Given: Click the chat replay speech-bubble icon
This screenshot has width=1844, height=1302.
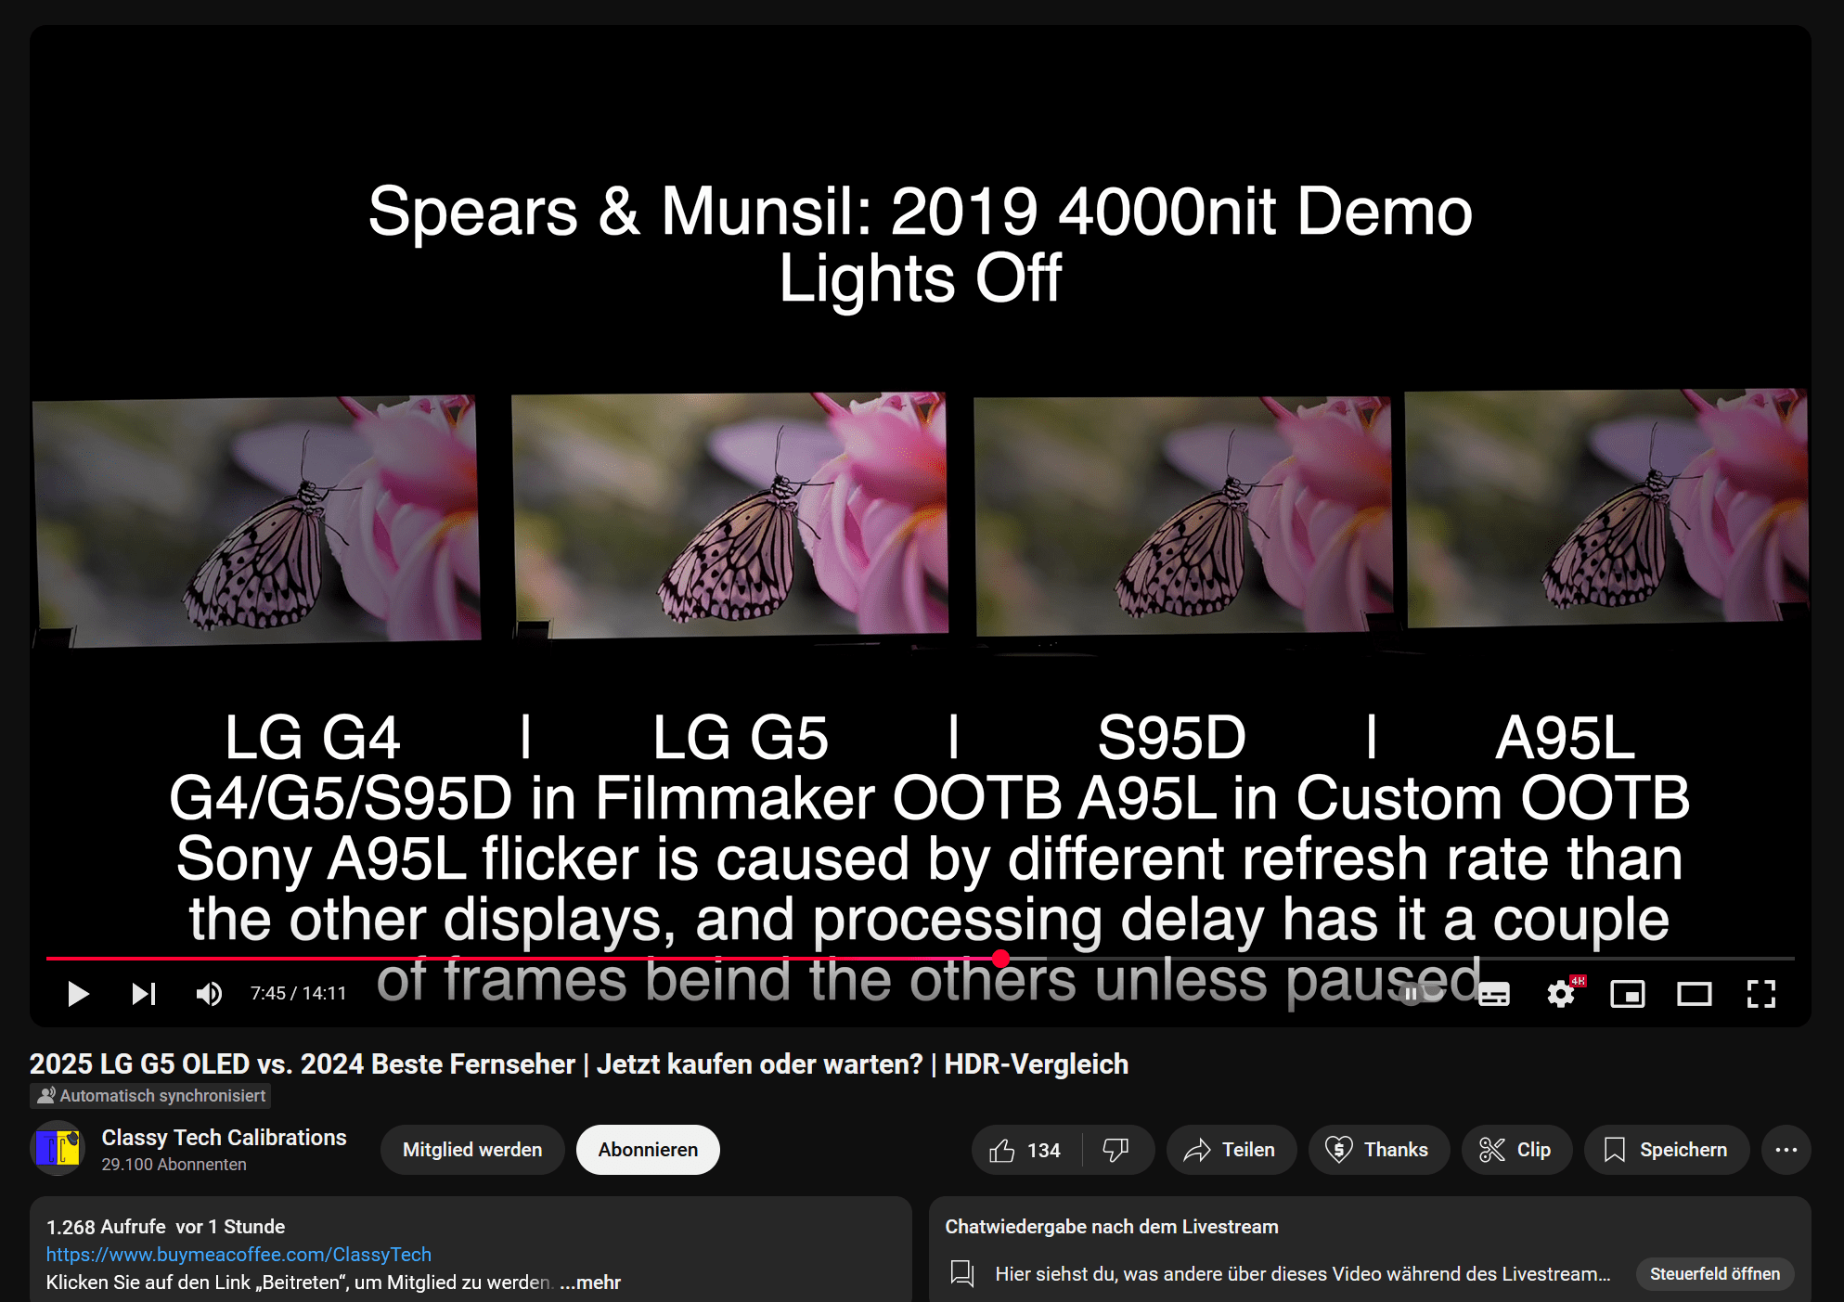Looking at the screenshot, I should pos(962,1273).
